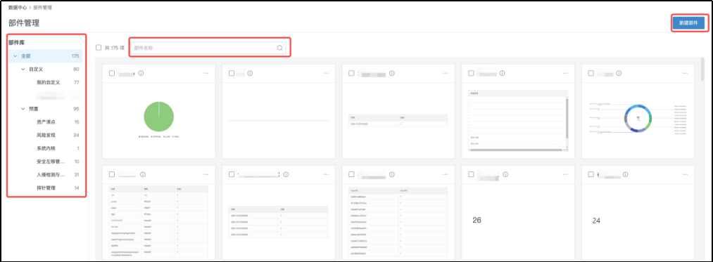Click the 新建部件 button
Viewport: 713px width, 262px height.
(x=688, y=22)
